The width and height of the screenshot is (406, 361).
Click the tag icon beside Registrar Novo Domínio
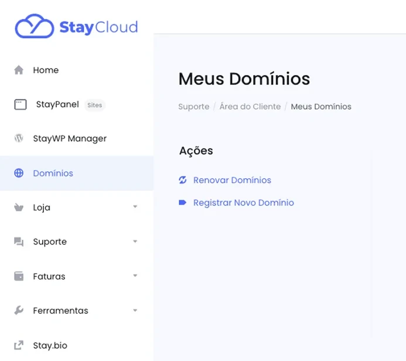click(x=183, y=203)
